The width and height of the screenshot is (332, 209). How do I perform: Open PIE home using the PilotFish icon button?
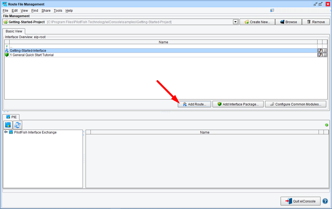coord(9,125)
